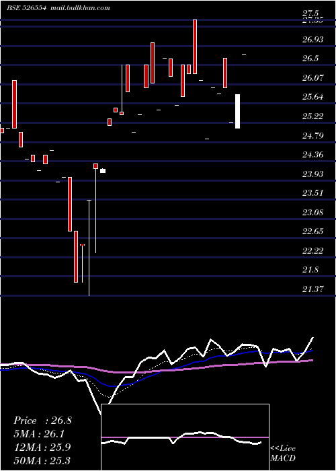336x471 pixels.
Task: Click the 23.93 price axis label
Action: pyautogui.click(x=313, y=174)
